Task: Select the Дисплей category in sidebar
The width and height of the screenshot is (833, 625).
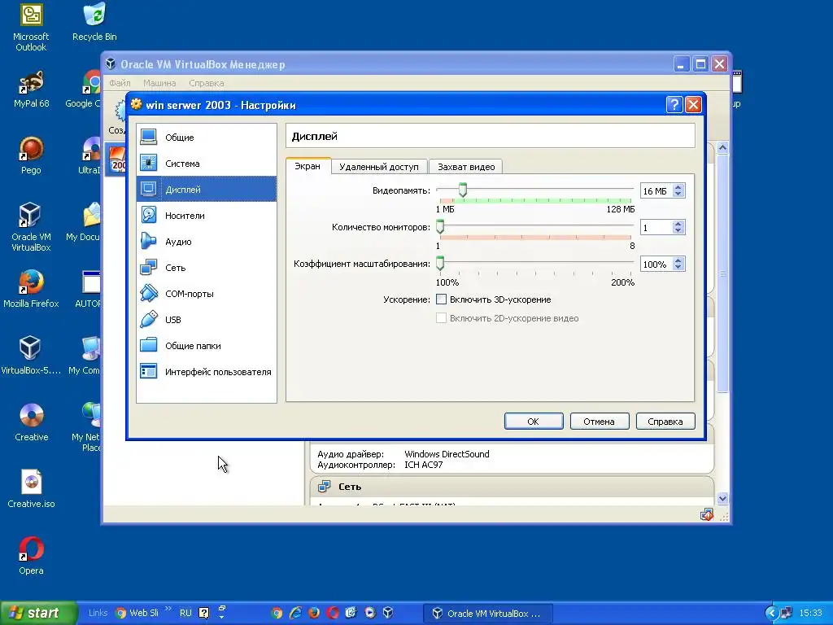Action: (206, 189)
